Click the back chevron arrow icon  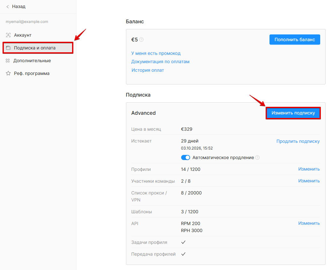point(8,7)
